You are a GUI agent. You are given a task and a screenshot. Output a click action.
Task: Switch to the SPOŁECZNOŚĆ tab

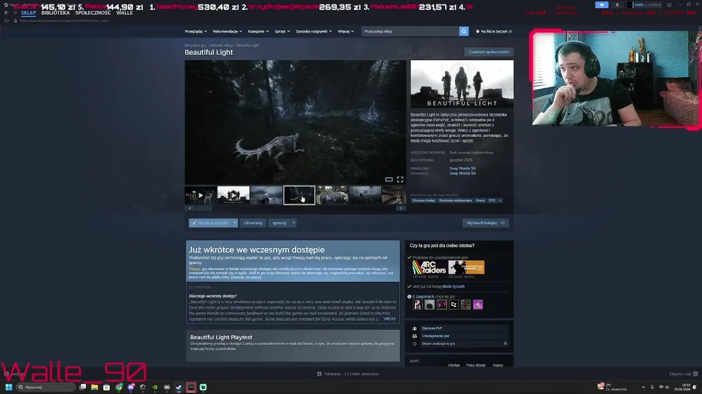coord(93,13)
